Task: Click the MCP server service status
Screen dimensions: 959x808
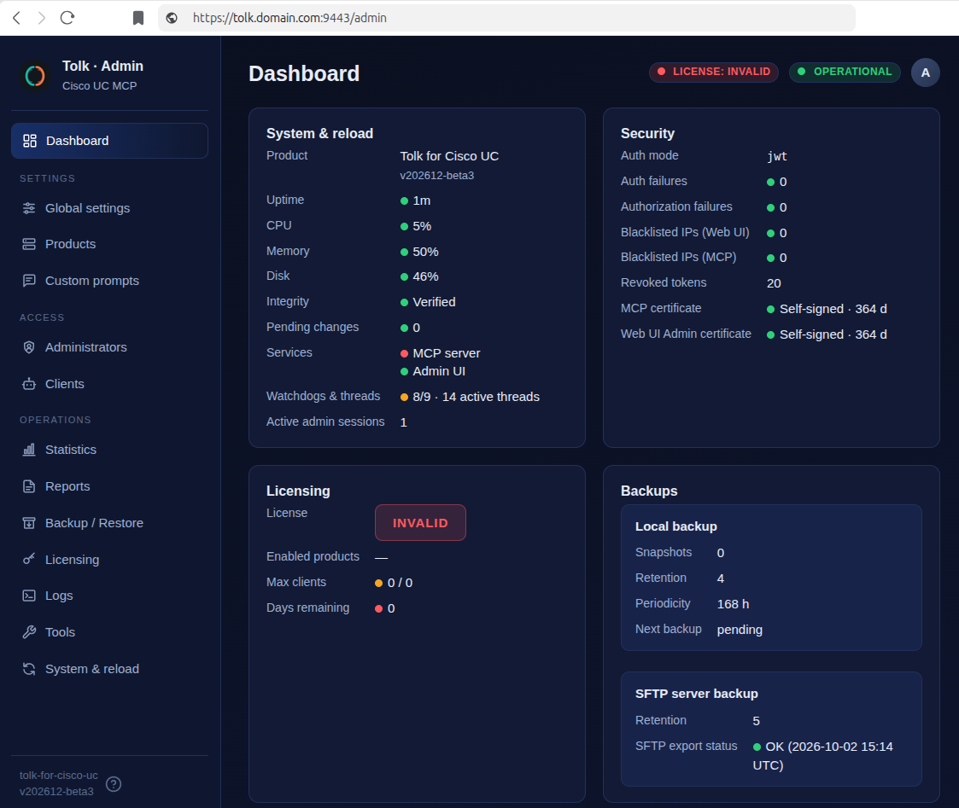Action: [x=441, y=353]
